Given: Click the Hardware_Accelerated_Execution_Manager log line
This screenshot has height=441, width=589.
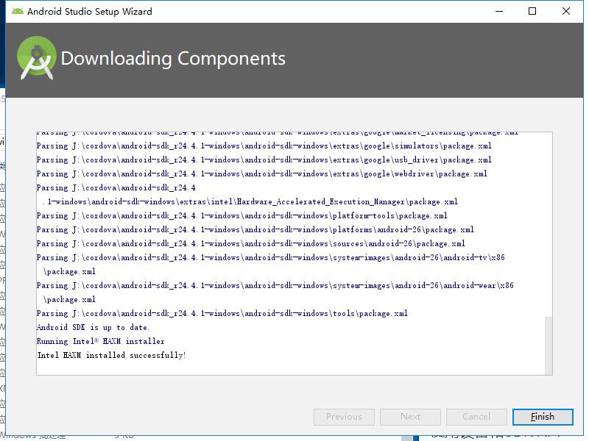Looking at the screenshot, I should (x=247, y=195).
